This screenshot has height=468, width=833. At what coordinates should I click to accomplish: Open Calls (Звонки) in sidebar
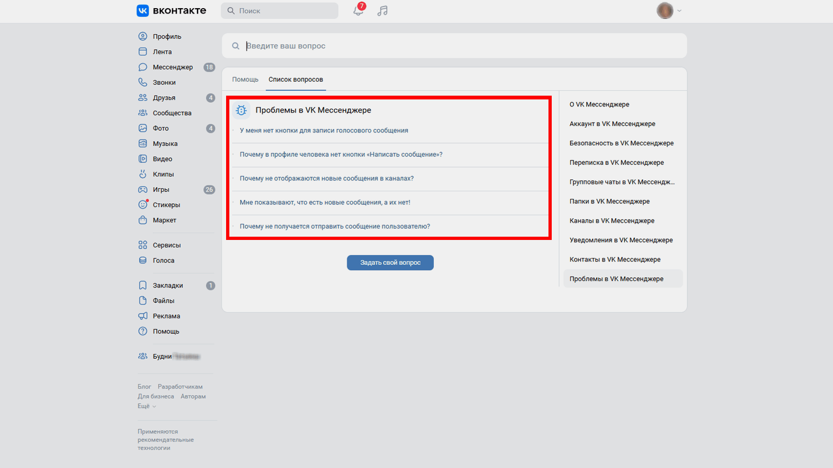(164, 83)
